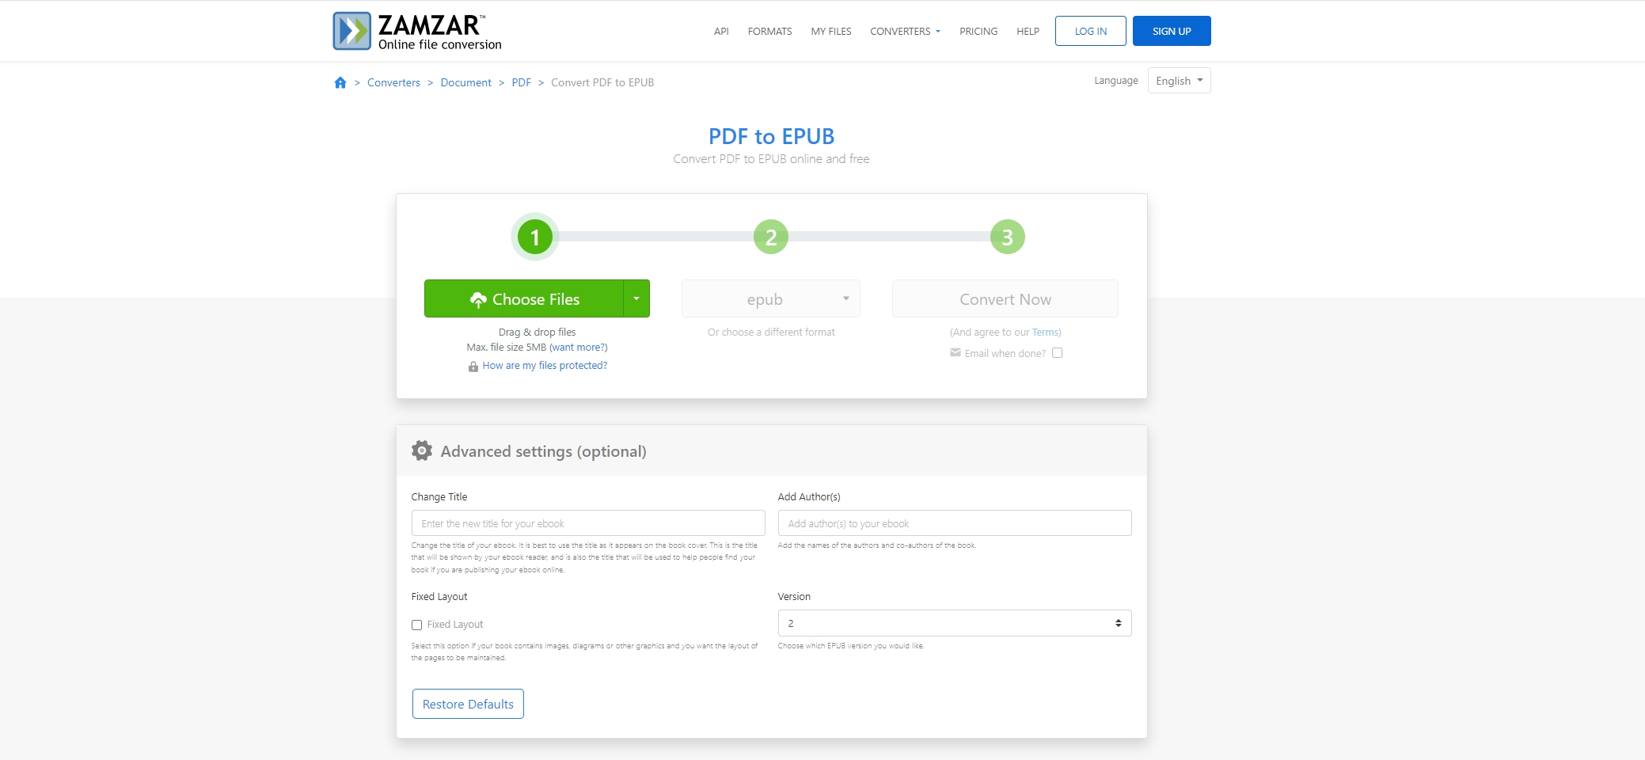This screenshot has height=760, width=1645.
Task: Click Restore Defaults button
Action: (468, 704)
